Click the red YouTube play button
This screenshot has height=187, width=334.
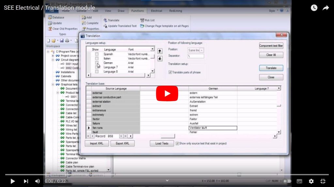167,93
